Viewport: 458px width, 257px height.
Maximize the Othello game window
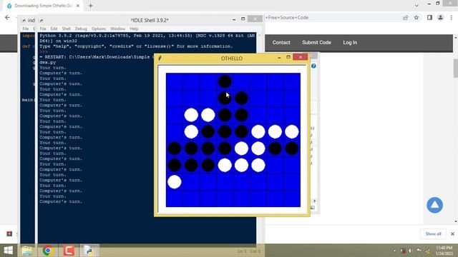tap(288, 57)
